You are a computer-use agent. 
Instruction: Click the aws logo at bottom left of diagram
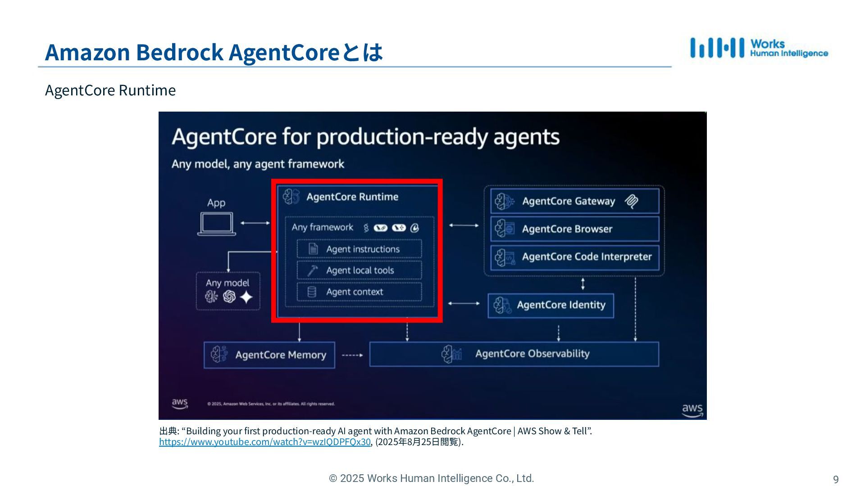coord(180,403)
